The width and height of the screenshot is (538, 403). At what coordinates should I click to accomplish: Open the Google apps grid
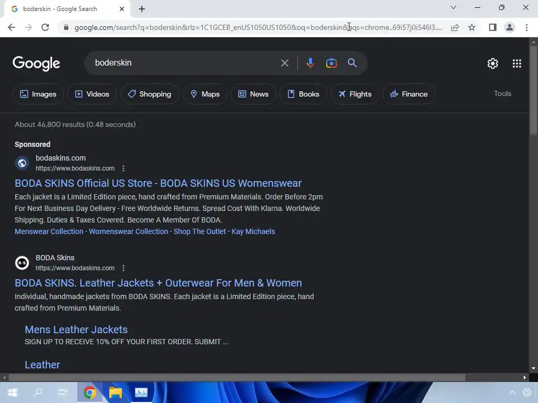(517, 63)
